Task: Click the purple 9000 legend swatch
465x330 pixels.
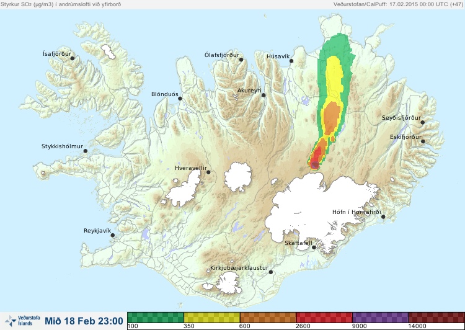Action: pos(380,317)
